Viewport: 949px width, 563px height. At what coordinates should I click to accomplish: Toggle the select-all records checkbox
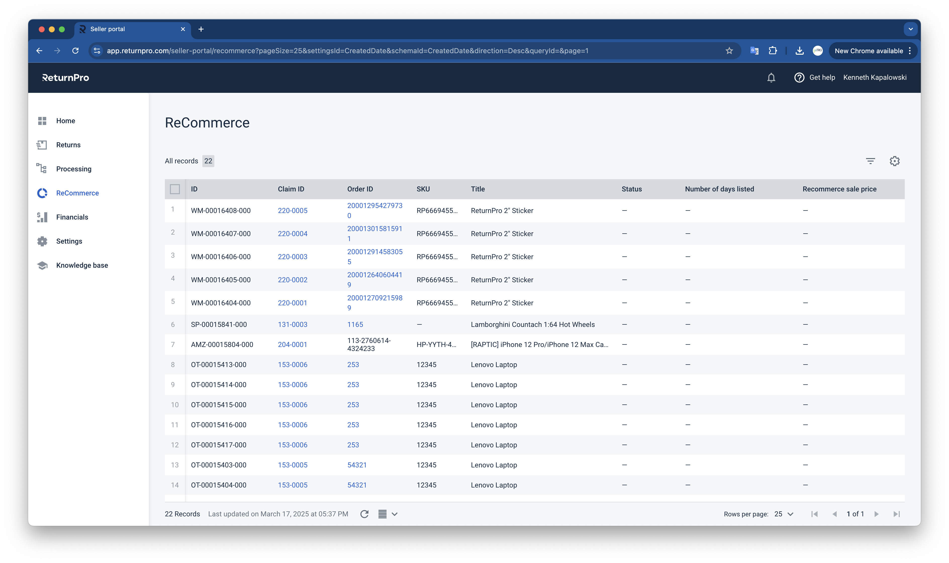coord(175,189)
